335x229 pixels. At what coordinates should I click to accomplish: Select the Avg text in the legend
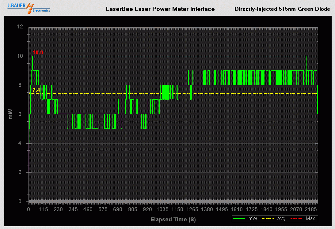pos(281,219)
